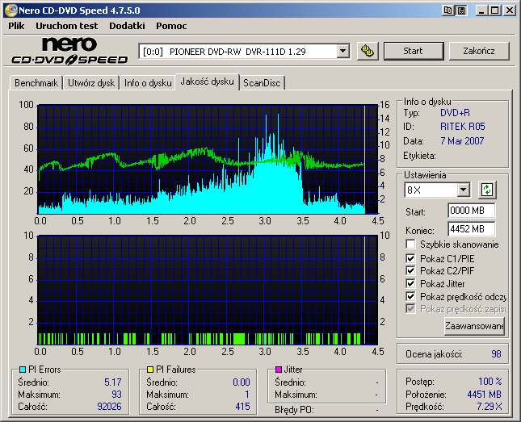The height and width of the screenshot is (422, 521).
Task: Click the Prędkość value 7.29X
Action: pos(489,407)
